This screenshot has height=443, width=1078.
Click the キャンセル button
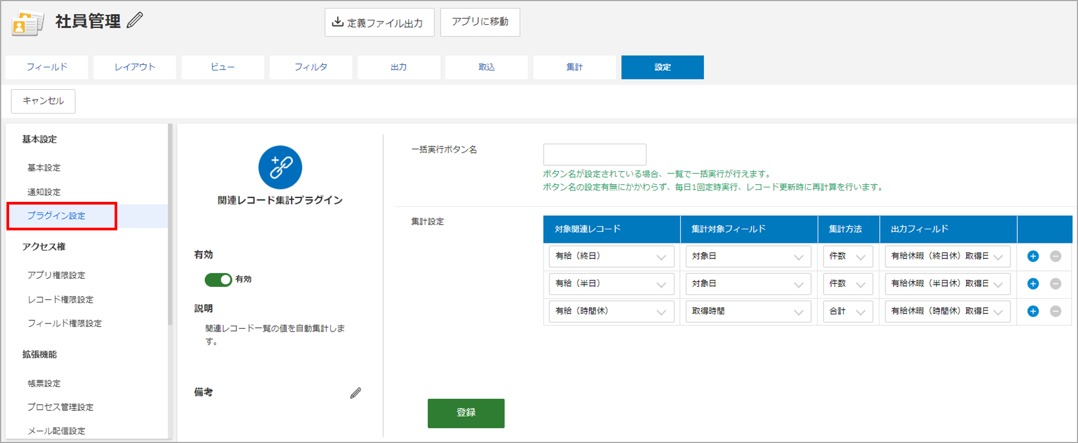click(43, 101)
